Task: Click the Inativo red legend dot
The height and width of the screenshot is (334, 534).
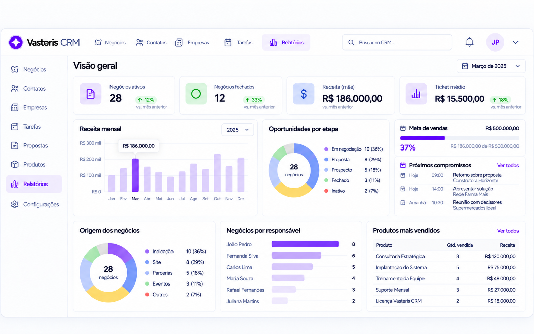Action: tap(326, 191)
